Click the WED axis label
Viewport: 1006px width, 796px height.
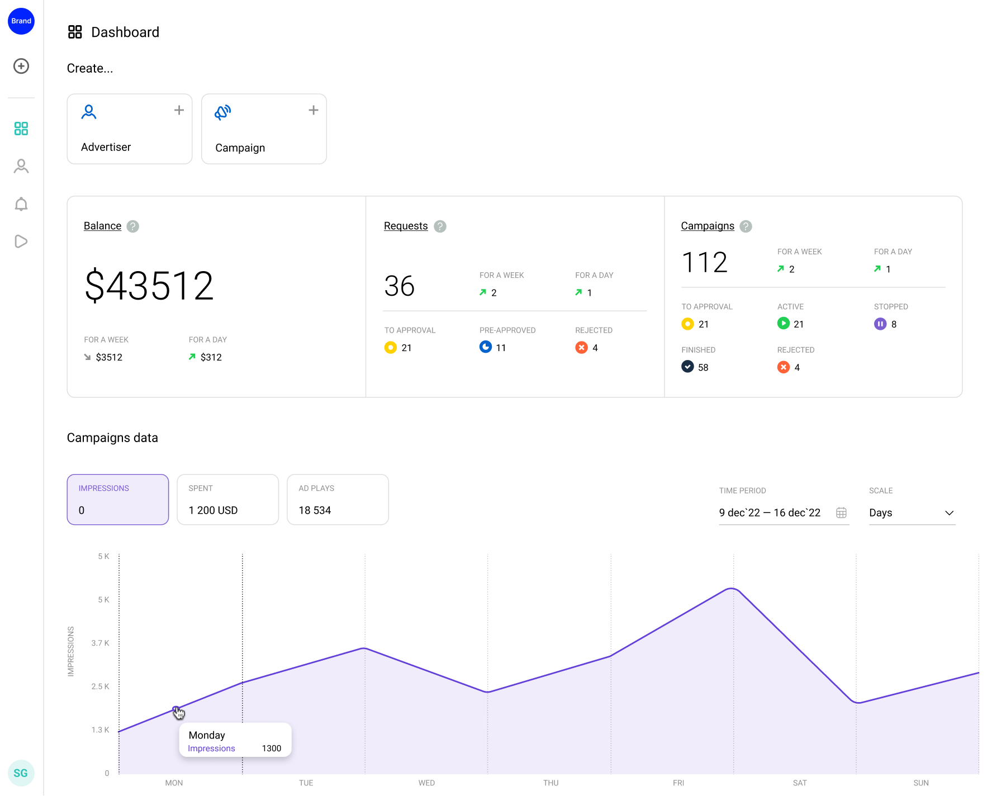coord(427,783)
